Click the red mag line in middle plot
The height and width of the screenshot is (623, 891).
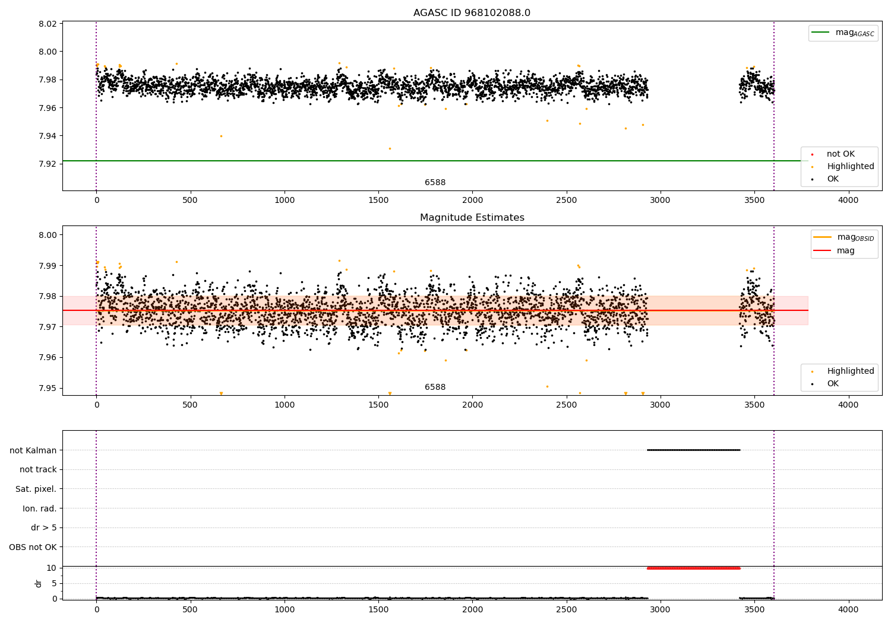coord(435,310)
